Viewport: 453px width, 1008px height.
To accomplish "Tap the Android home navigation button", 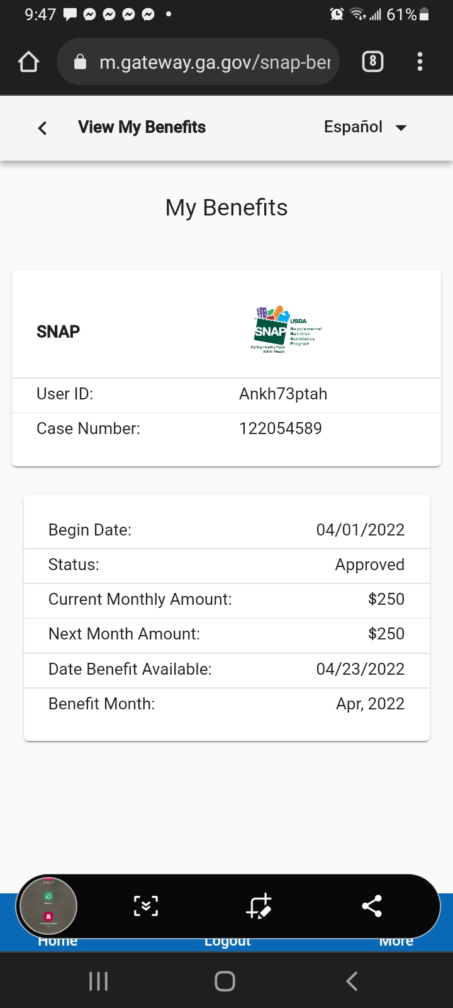I will click(x=225, y=981).
